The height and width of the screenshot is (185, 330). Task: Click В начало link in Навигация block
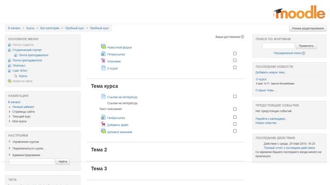[14, 102]
